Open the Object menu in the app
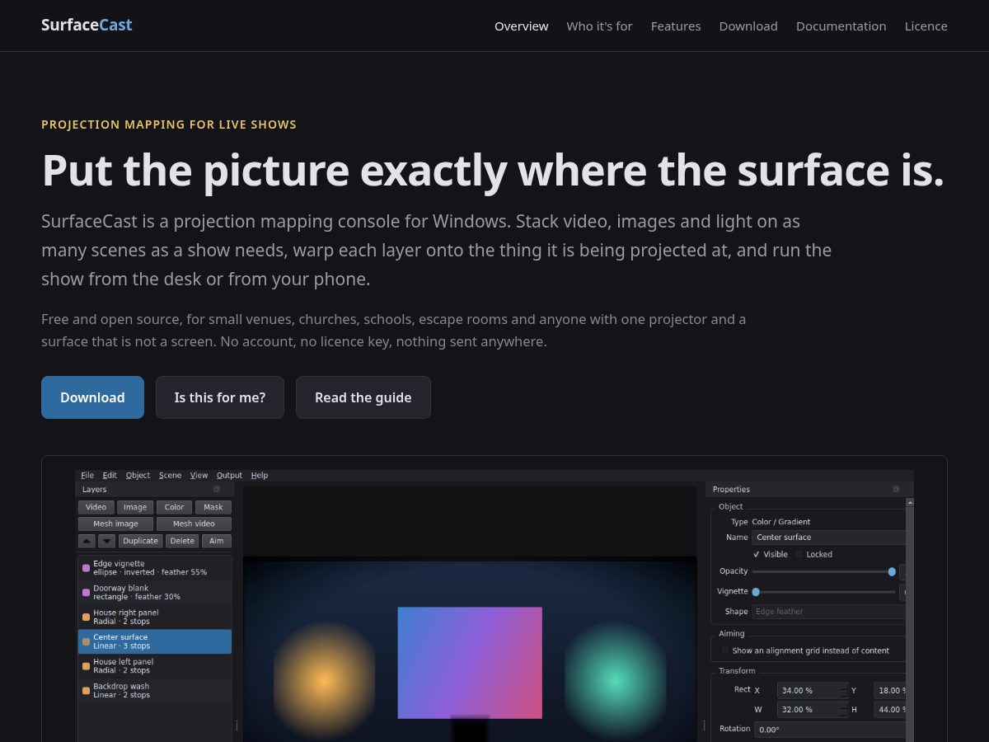 tap(138, 476)
